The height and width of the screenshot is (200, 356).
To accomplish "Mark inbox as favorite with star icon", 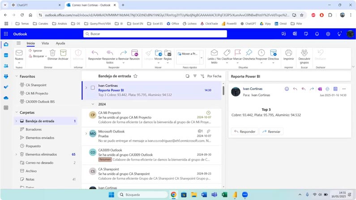I will click(135, 76).
